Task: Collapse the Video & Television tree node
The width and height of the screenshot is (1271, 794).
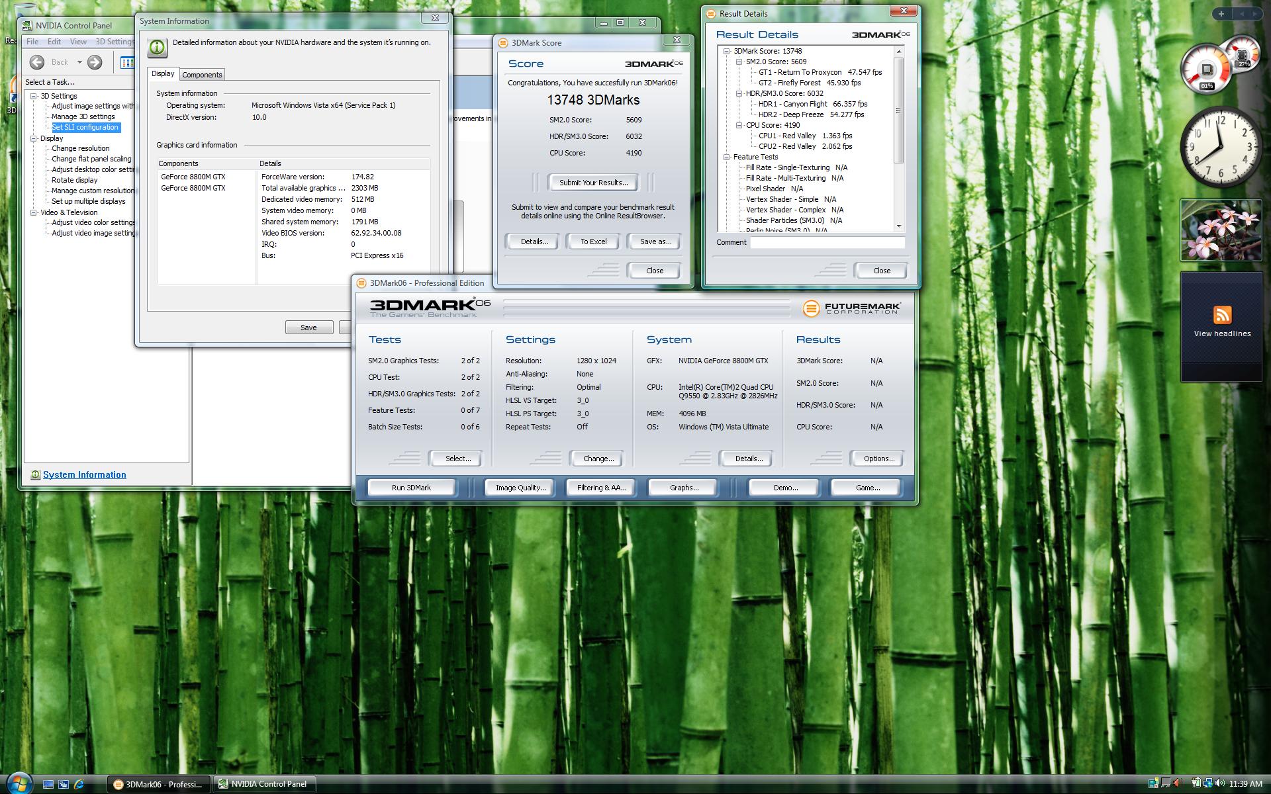Action: [x=34, y=212]
